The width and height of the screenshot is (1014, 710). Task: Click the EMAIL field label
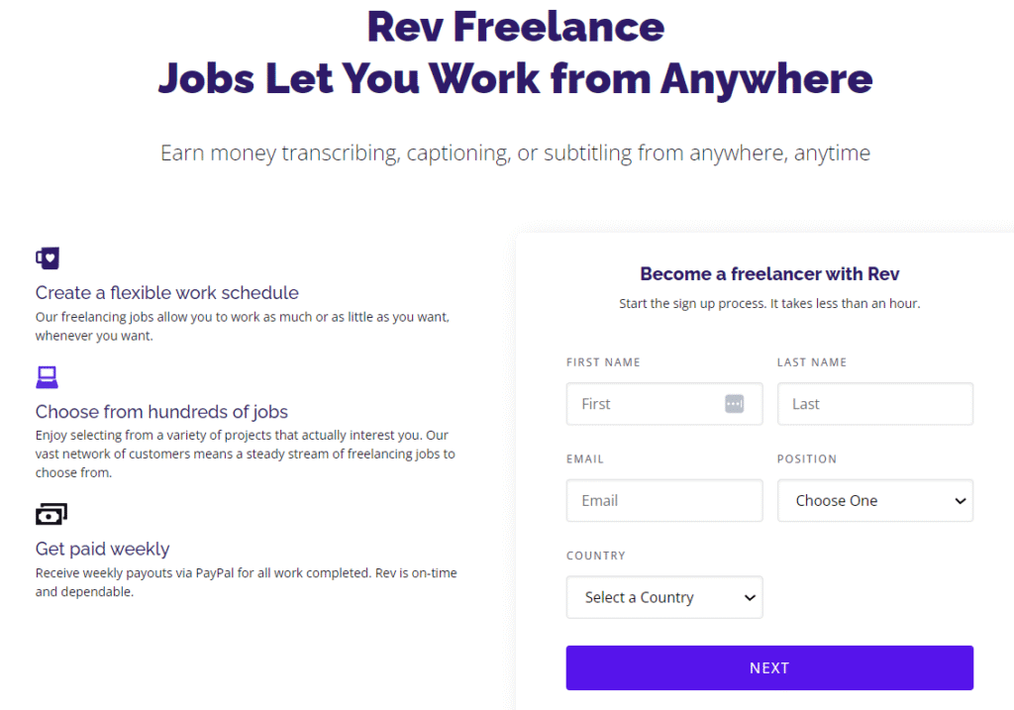point(585,459)
